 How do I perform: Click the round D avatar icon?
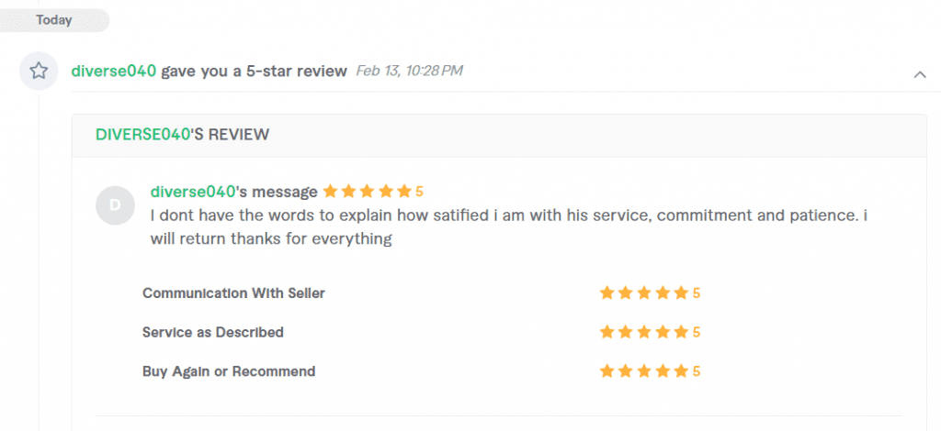click(115, 205)
